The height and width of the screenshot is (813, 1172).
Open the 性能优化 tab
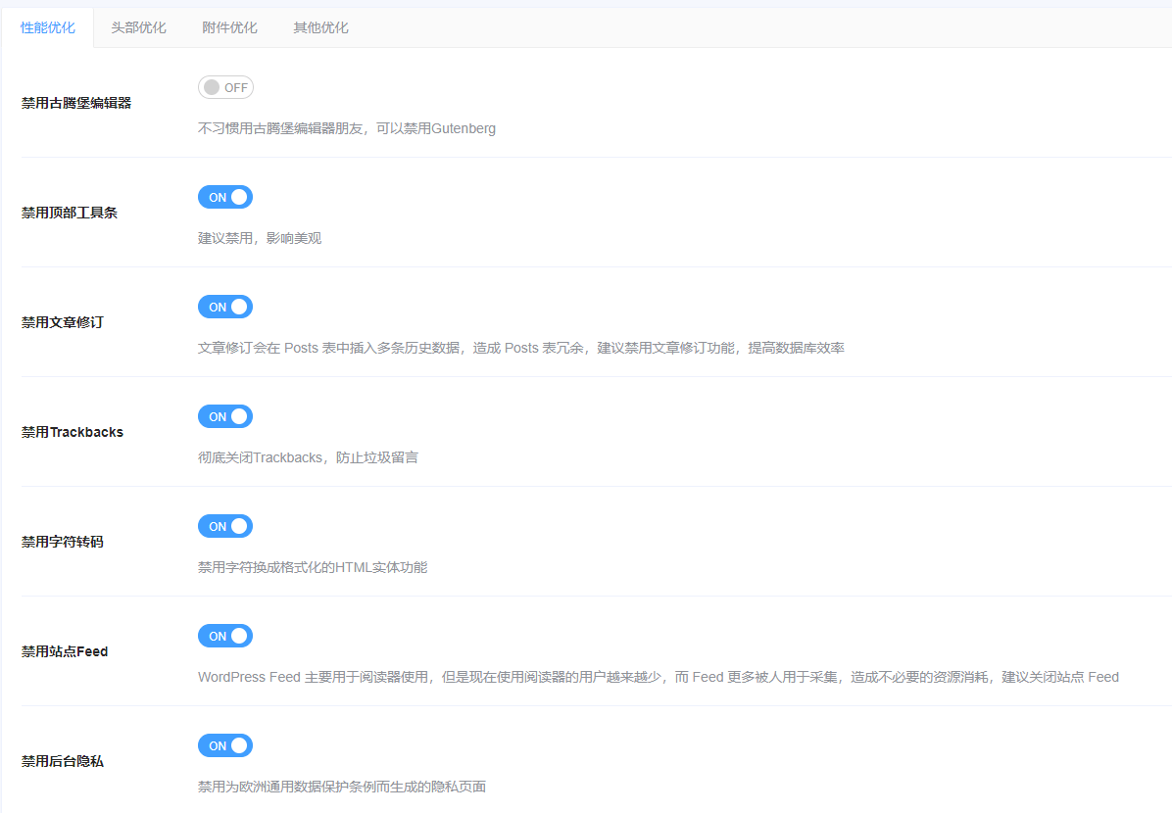47,27
